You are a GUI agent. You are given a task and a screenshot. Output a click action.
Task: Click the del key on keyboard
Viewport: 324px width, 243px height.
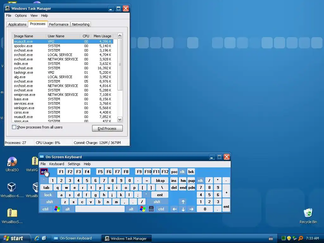click(x=174, y=188)
